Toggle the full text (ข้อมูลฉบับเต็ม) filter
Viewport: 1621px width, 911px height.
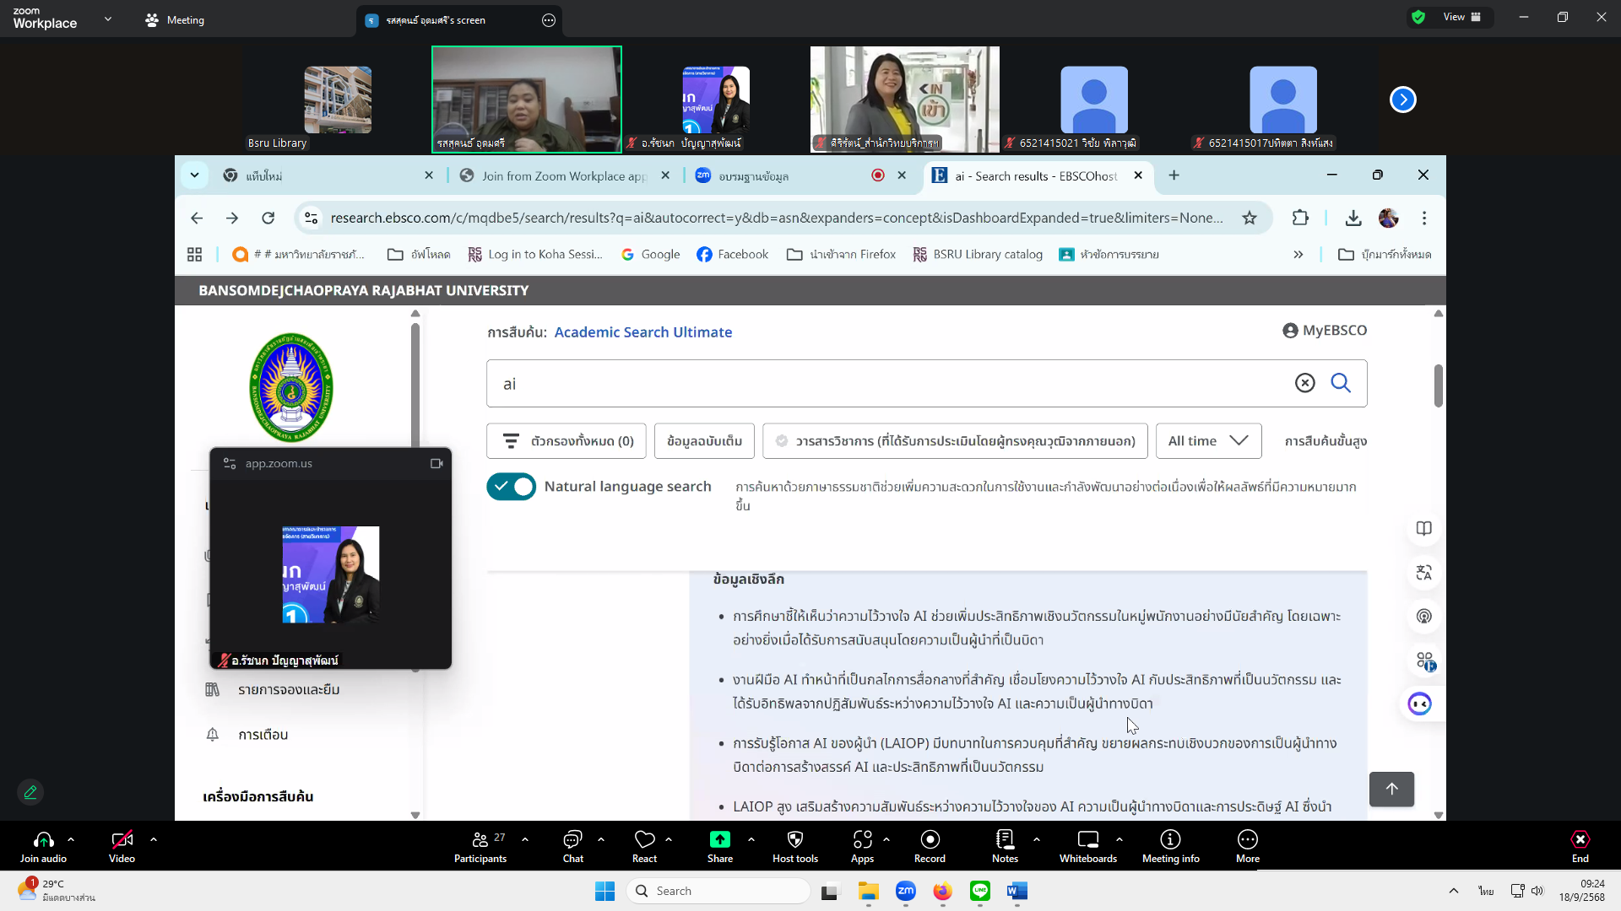tap(704, 441)
